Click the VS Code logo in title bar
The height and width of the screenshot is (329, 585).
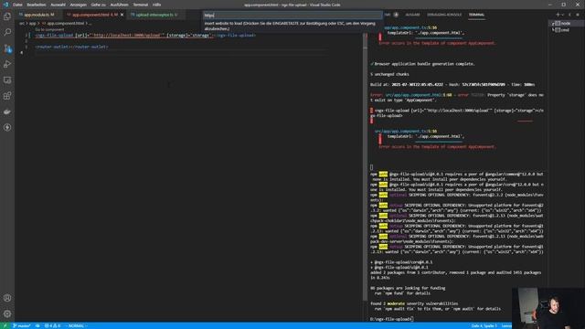point(5,5)
